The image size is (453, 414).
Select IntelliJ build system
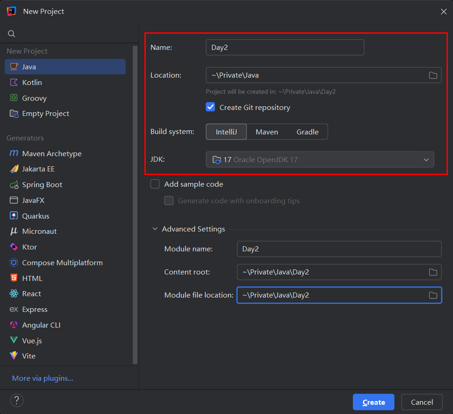point(226,132)
